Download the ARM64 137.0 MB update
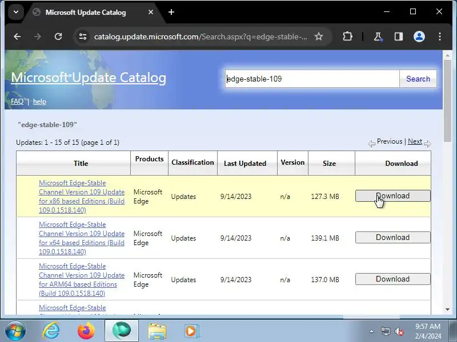 [x=392, y=279]
